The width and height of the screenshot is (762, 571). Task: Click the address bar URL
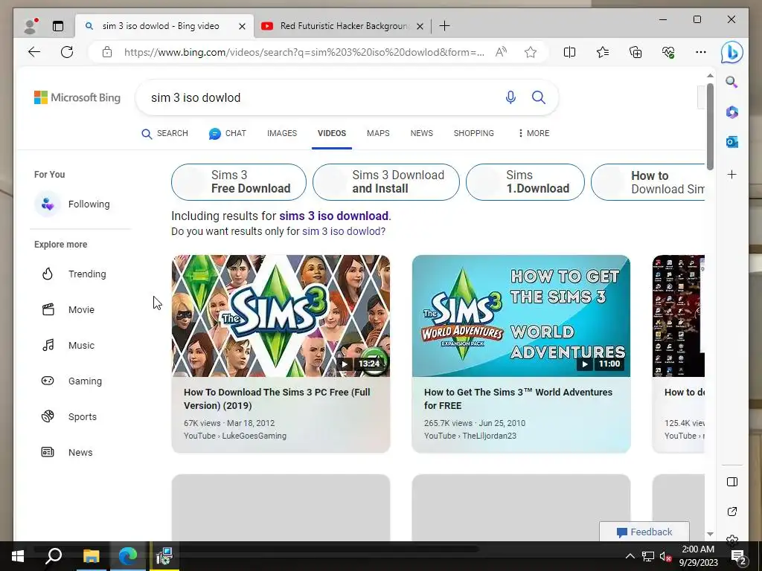[x=304, y=52]
